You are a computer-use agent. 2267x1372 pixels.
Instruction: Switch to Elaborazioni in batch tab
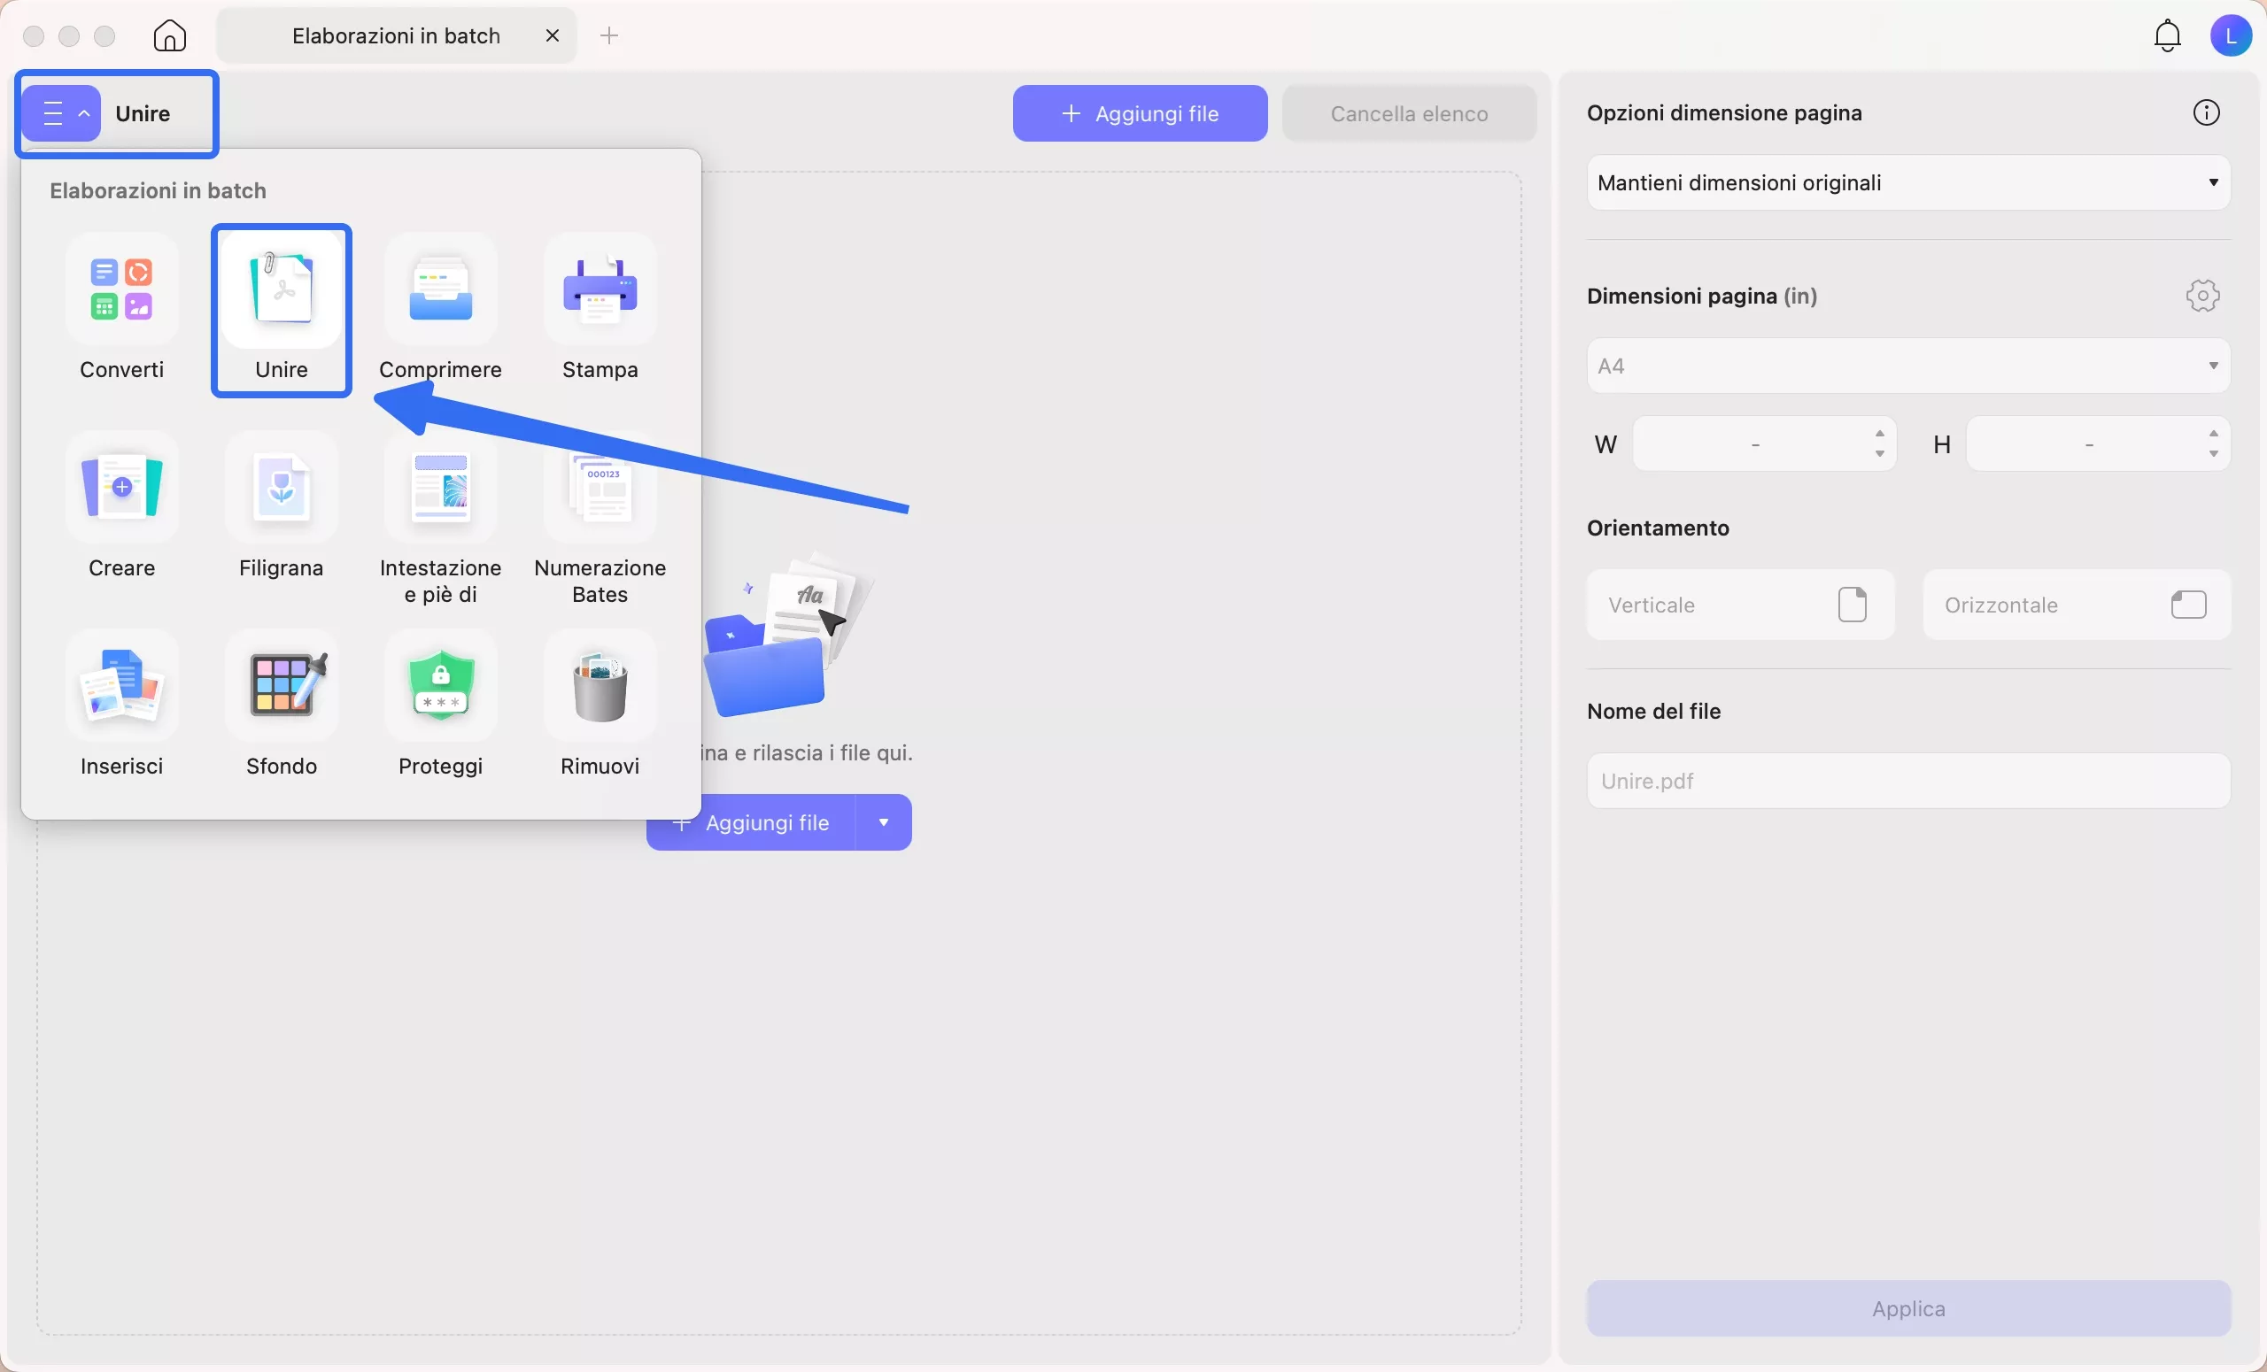(396, 36)
